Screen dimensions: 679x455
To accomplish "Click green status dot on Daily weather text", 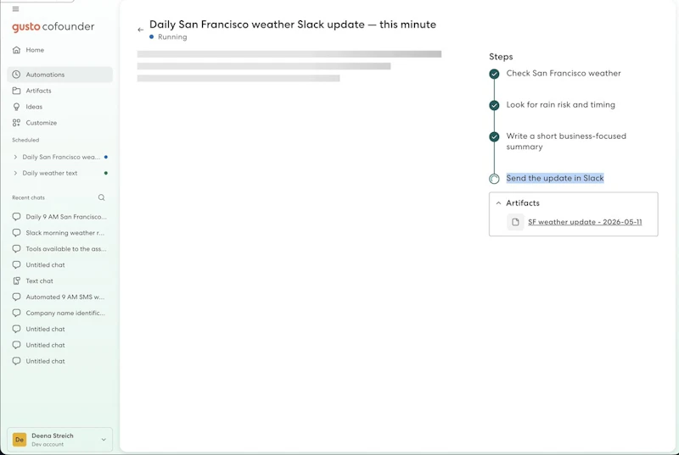I will click(106, 173).
